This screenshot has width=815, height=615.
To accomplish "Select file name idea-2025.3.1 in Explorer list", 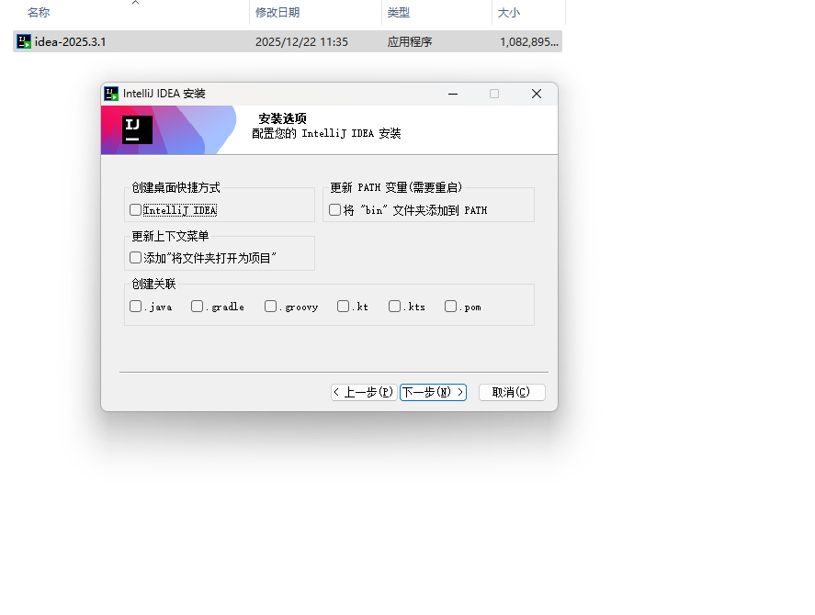I will tap(70, 42).
